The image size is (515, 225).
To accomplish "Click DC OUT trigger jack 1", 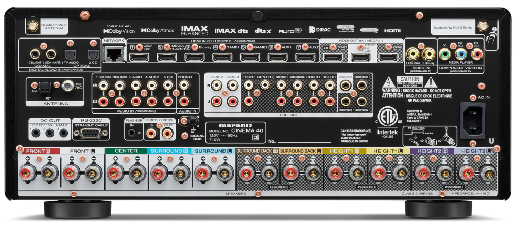I will coord(37,133).
